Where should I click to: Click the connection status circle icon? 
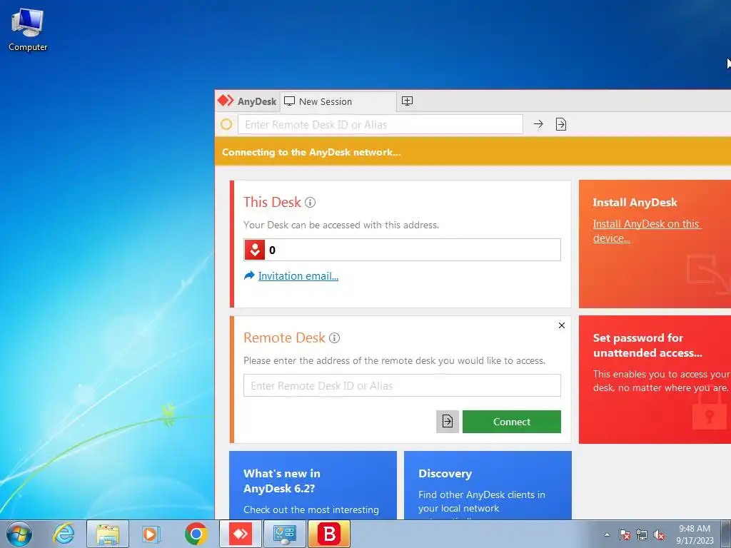pyautogui.click(x=226, y=124)
